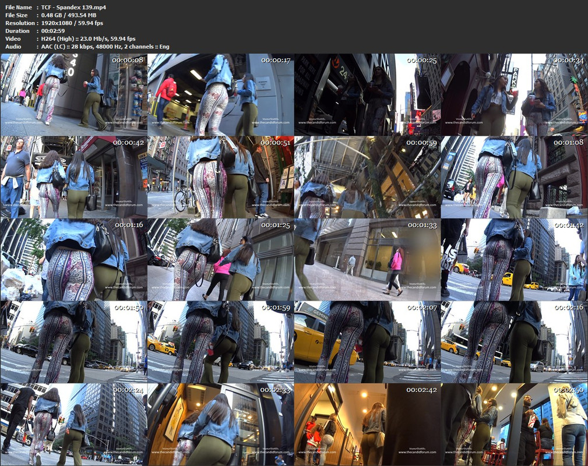
Task: Click the thumbnail timestamped 00:00:08
Action: [x=73, y=95]
